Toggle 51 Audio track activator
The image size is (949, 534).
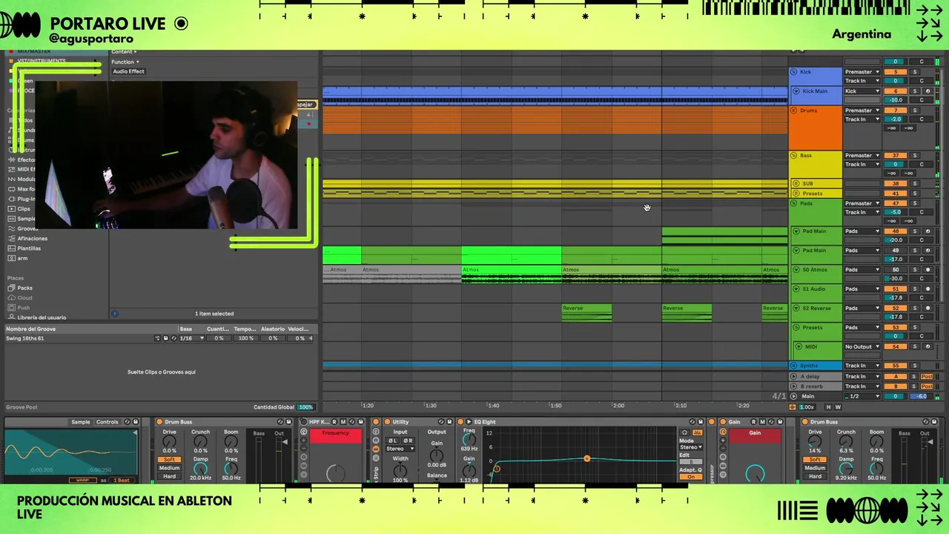896,289
